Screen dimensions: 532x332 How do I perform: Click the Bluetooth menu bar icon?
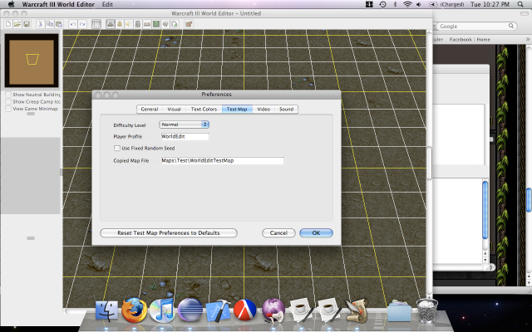(395, 4)
